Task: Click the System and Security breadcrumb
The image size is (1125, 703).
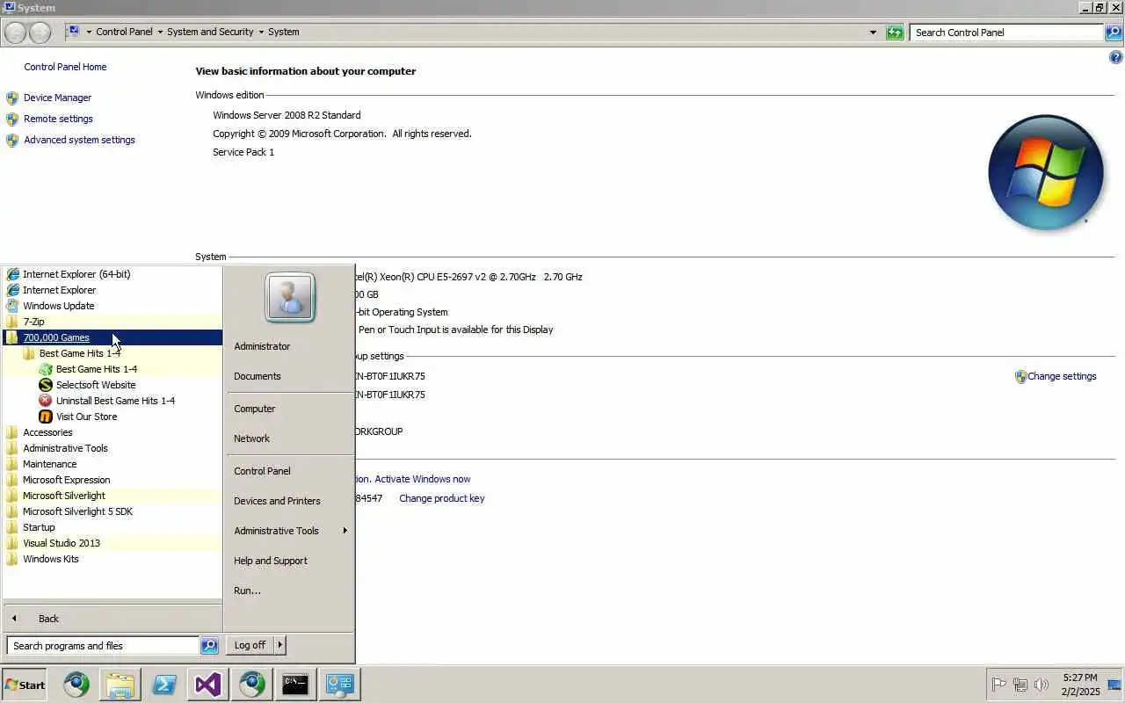Action: 210,32
